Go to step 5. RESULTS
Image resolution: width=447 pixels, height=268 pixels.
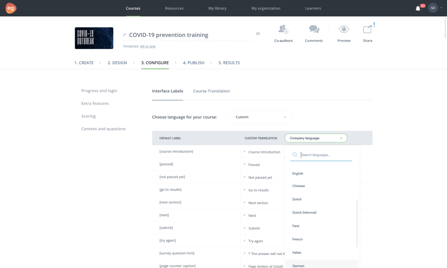click(229, 63)
